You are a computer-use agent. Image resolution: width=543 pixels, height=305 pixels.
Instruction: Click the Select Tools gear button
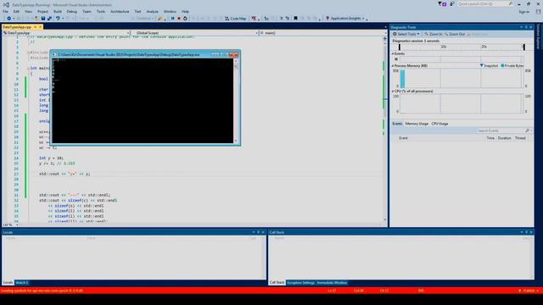click(x=406, y=34)
